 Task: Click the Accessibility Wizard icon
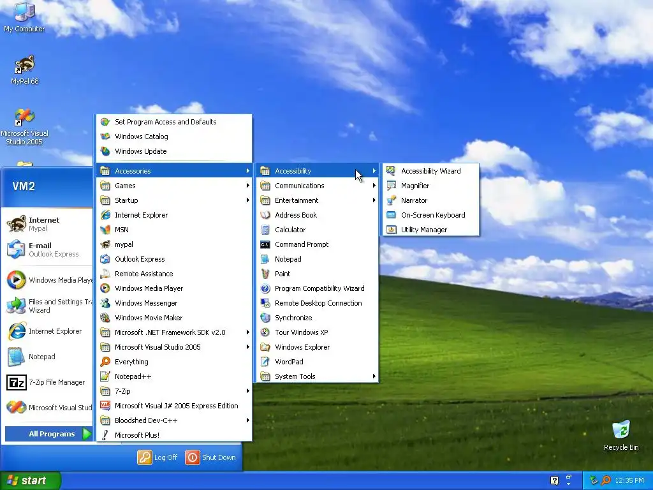pos(391,171)
